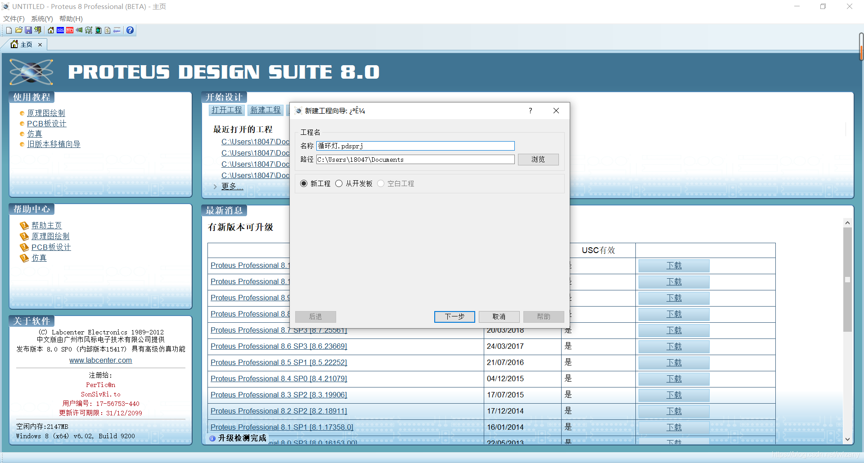Click the book icon beside 帮助主页

click(24, 226)
